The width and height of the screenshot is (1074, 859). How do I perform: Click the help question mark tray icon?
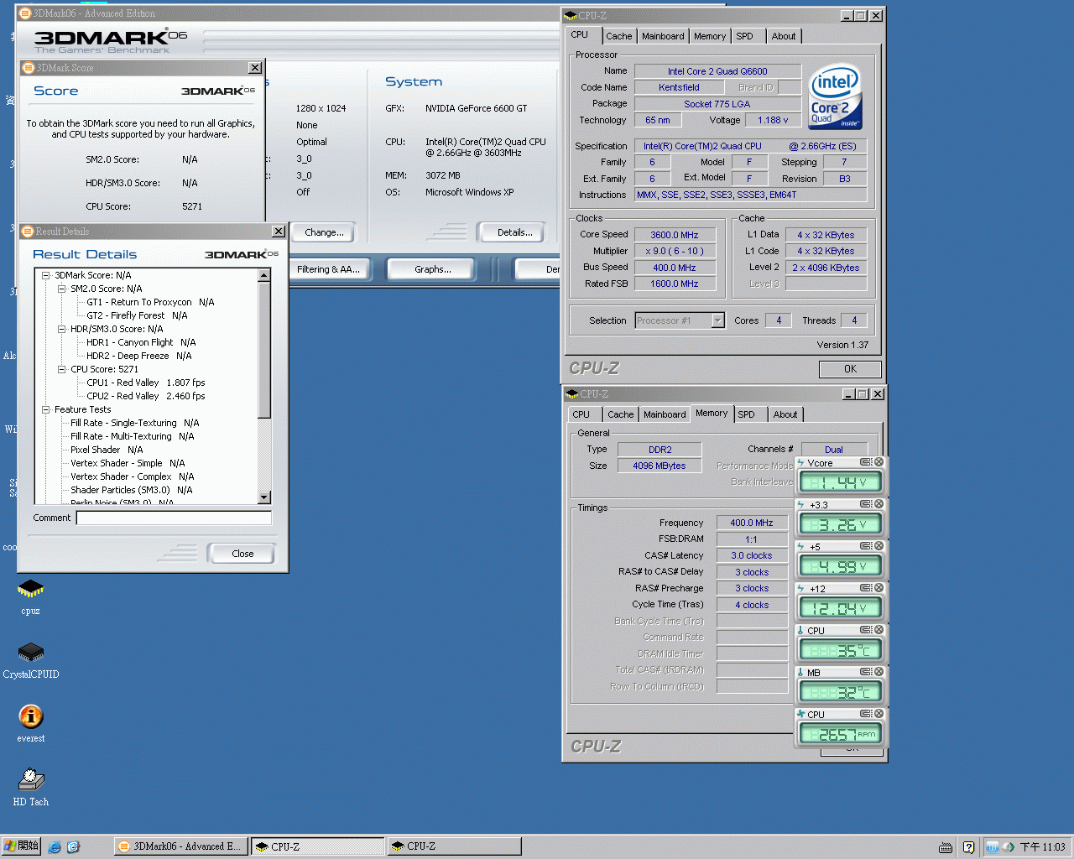coord(968,847)
